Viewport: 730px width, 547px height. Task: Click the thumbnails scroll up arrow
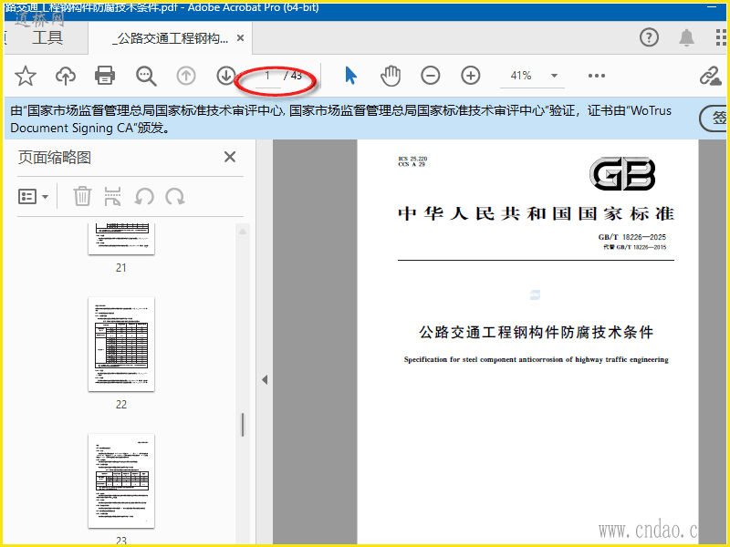coord(243,232)
